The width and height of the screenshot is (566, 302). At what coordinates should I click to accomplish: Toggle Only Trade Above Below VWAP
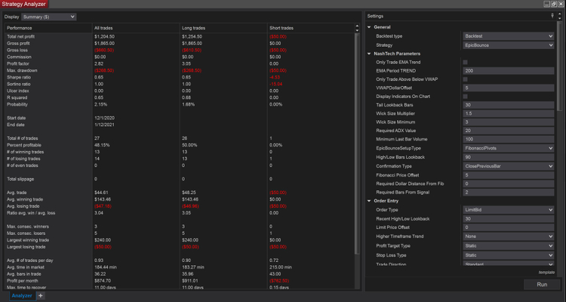466,79
